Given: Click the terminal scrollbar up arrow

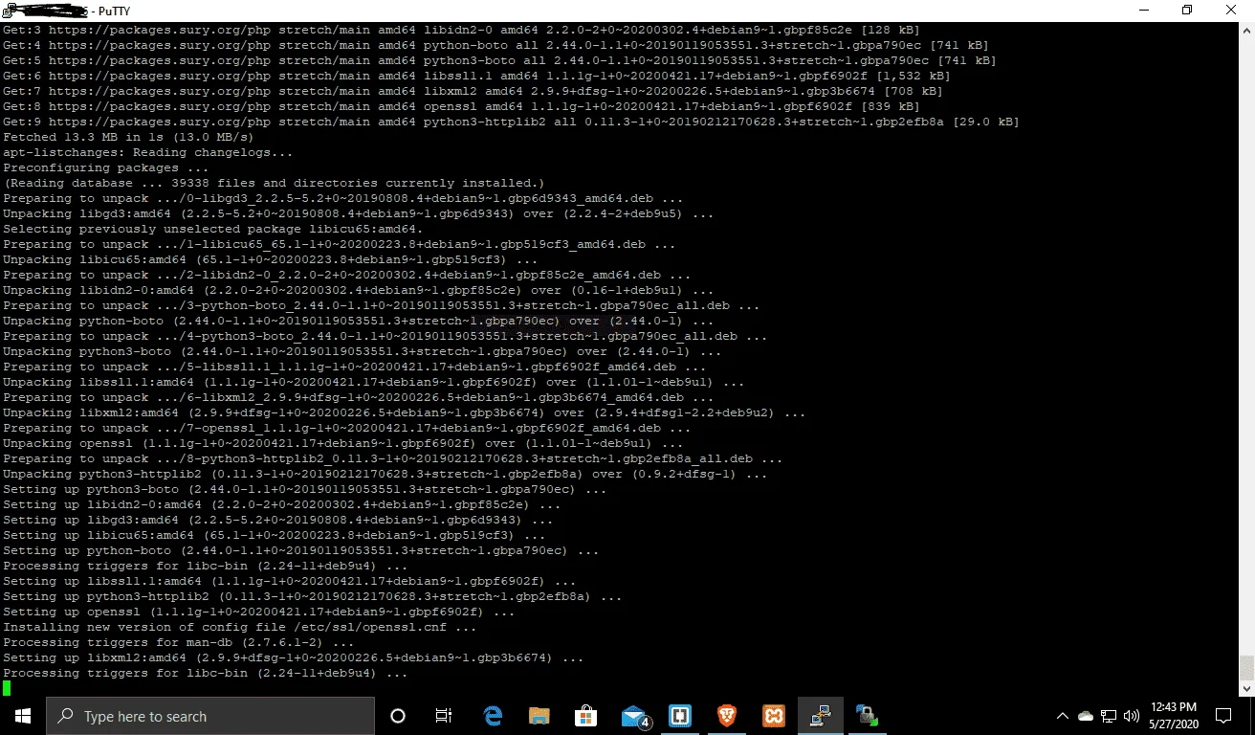Looking at the screenshot, I should point(1246,30).
